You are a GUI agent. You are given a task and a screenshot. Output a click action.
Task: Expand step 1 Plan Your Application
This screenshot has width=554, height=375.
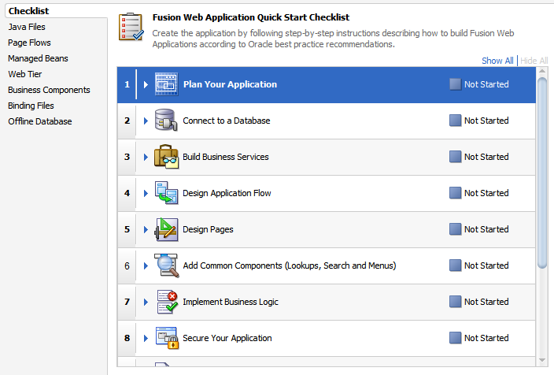[146, 84]
